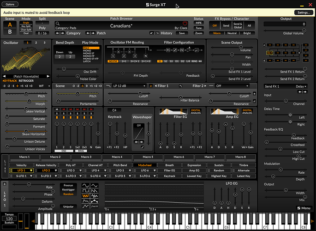Select the formula LFO shape icon
The image size is (316, 231).
tap(94, 207)
